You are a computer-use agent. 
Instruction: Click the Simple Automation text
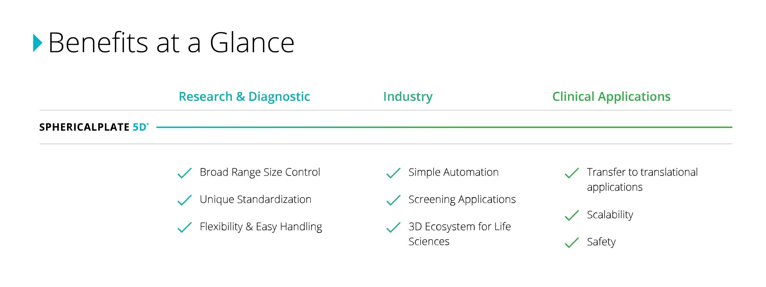click(x=453, y=172)
